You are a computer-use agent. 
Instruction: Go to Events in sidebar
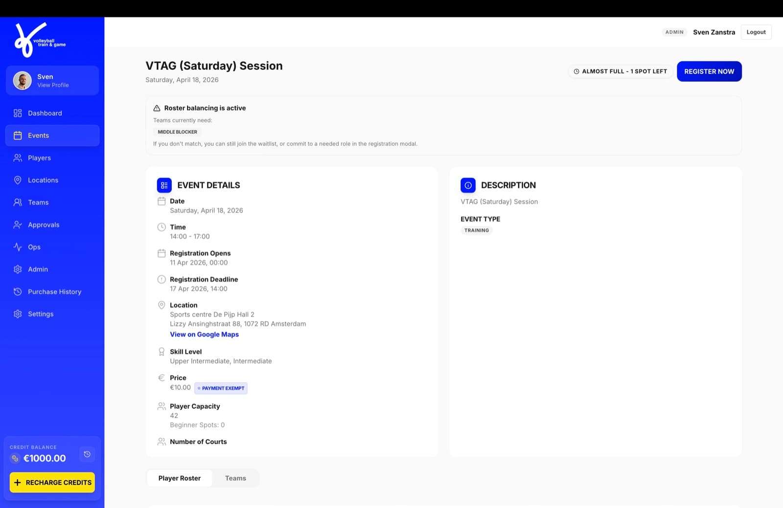coord(52,135)
